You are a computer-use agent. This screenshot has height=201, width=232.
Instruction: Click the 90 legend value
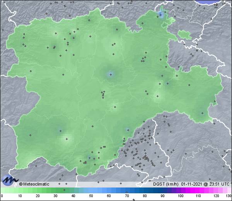(x=162, y=196)
